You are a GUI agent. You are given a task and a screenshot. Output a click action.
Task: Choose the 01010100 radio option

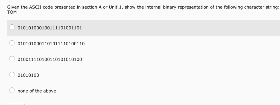coord(12,74)
